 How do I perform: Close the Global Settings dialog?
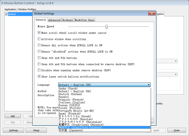pos(152,14)
